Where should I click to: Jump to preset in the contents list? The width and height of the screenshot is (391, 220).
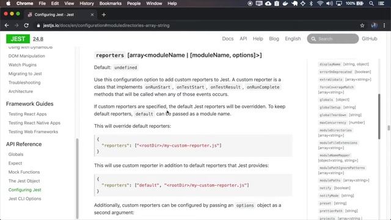pos(332,204)
